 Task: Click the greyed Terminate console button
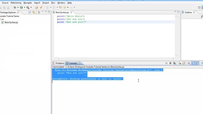pos(166,63)
